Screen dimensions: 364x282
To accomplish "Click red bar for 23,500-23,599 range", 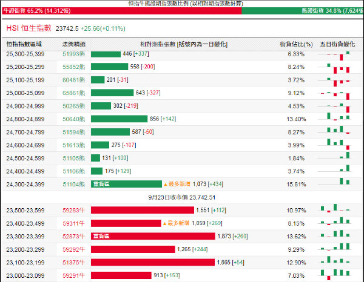I will click(x=143, y=210).
